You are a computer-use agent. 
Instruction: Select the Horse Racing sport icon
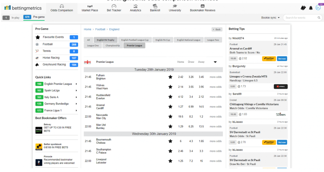38,58
